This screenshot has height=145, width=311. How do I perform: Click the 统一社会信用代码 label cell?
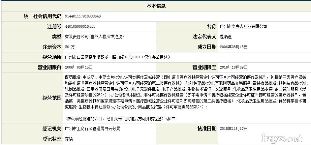[x=43, y=16]
